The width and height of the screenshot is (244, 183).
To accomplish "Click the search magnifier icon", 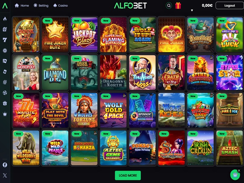I will coord(169,6).
